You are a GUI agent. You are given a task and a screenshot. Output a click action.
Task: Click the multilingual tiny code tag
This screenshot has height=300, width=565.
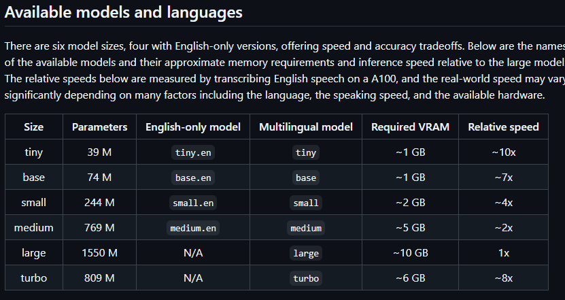(x=305, y=152)
